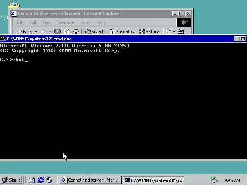Stop page loading in Internet Explorer

(x=58, y=32)
